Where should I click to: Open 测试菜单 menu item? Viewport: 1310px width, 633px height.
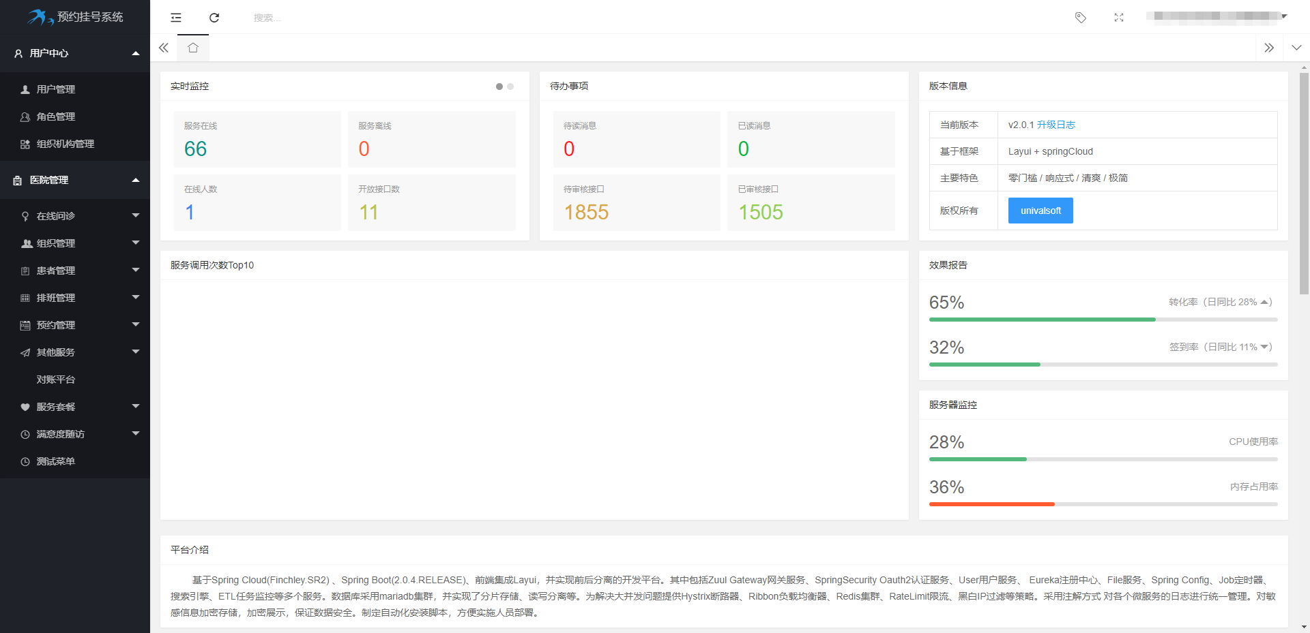coord(75,461)
